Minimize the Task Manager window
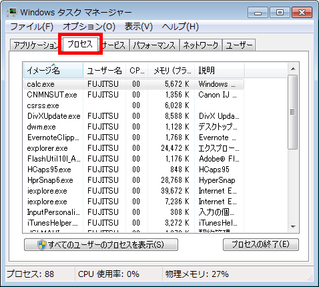319x287 pixels. 258,13
